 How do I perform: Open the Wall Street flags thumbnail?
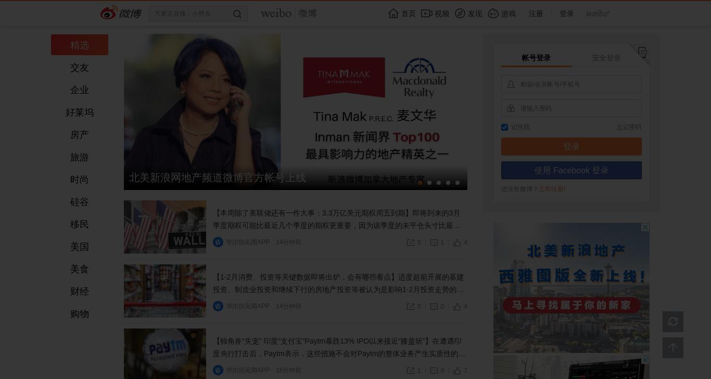point(165,227)
